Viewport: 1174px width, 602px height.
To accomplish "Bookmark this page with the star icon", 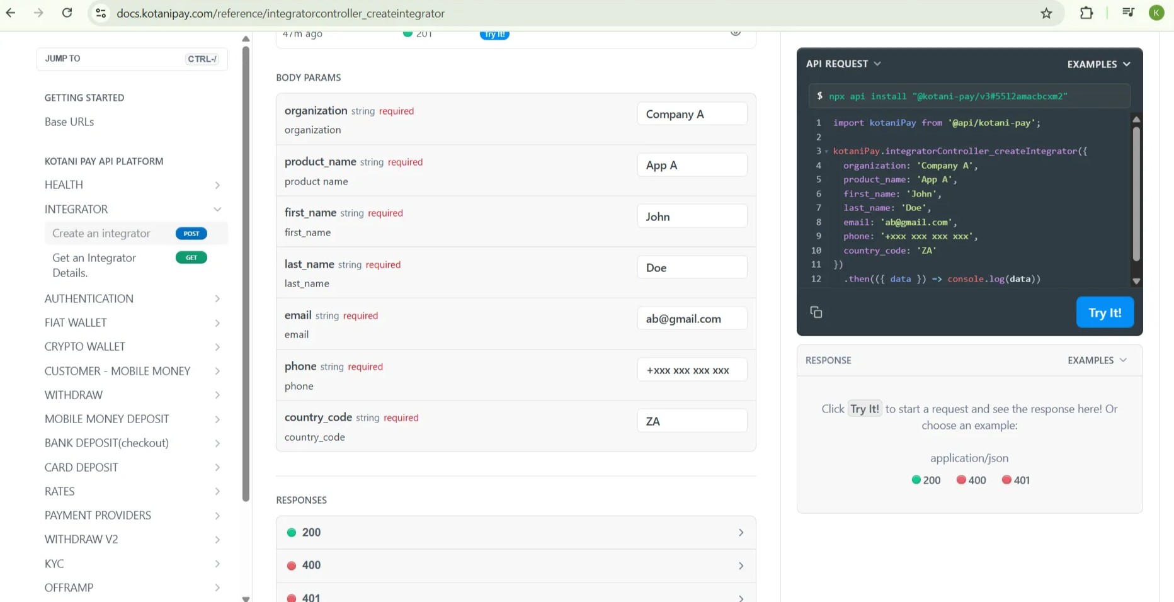I will tap(1046, 13).
